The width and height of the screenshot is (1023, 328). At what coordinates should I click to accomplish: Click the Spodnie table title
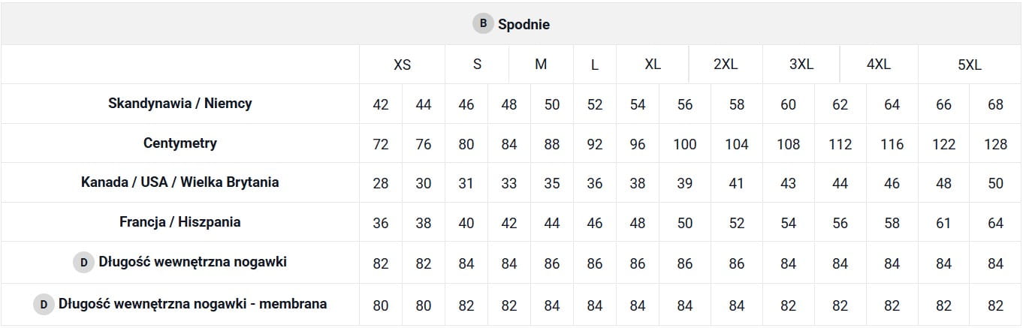point(524,24)
